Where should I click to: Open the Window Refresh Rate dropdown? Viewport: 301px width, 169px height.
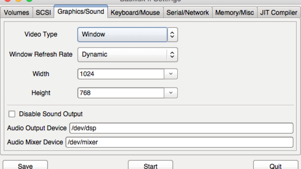128,55
